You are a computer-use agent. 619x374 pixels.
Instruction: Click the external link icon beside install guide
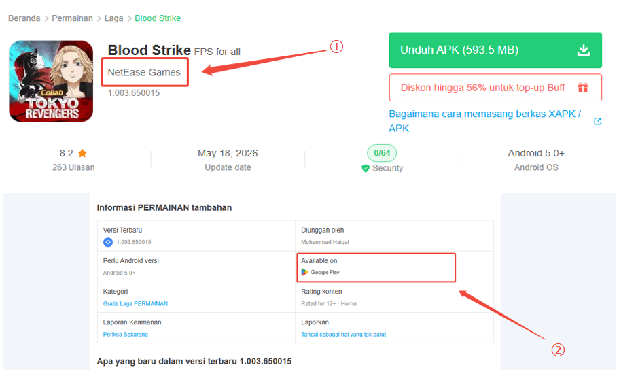tap(598, 121)
